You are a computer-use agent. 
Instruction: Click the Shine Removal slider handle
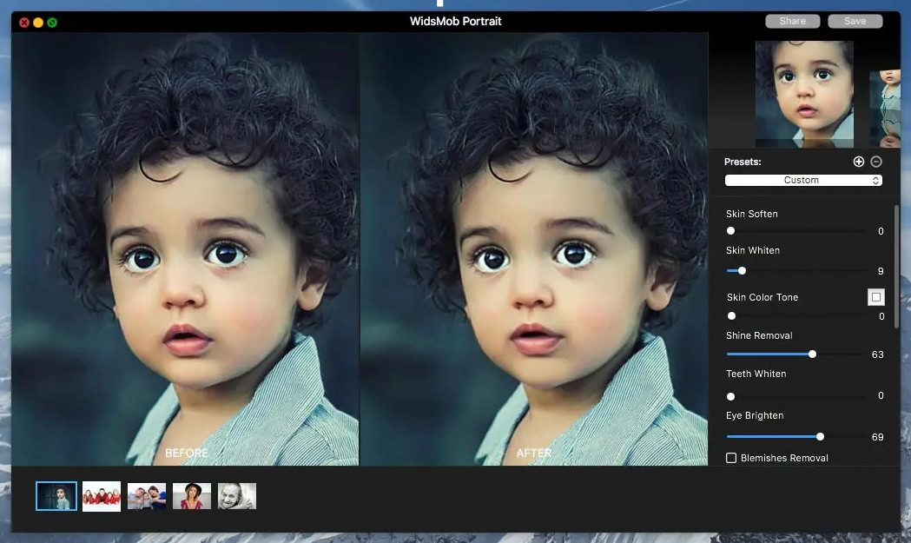pos(812,354)
